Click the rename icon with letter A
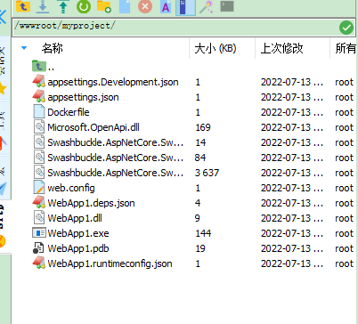Viewport: 358px width, 324px height. click(166, 6)
